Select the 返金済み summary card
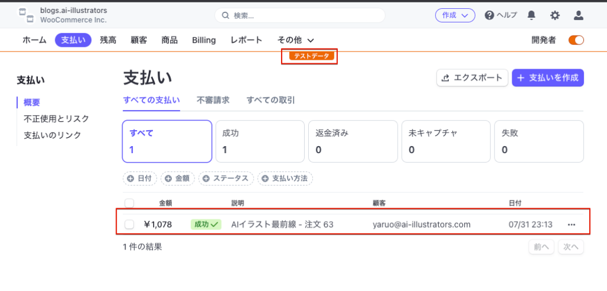Screen dimensions: 607x291 coord(352,141)
